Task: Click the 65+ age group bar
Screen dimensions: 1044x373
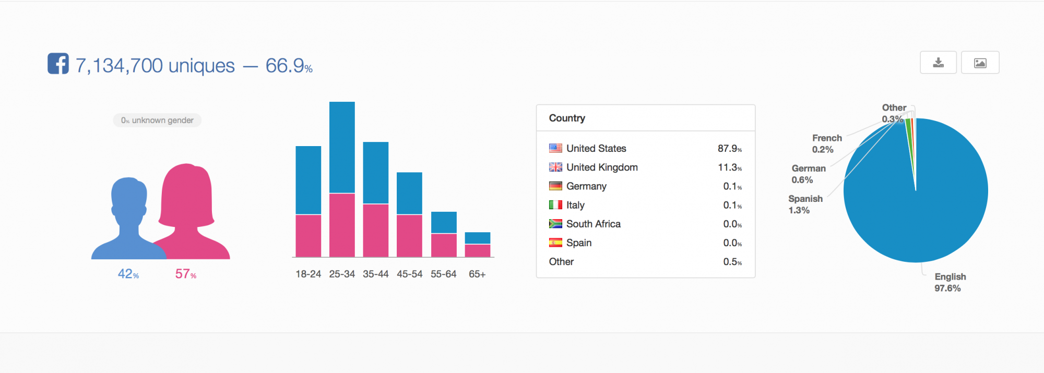Action: [x=477, y=244]
